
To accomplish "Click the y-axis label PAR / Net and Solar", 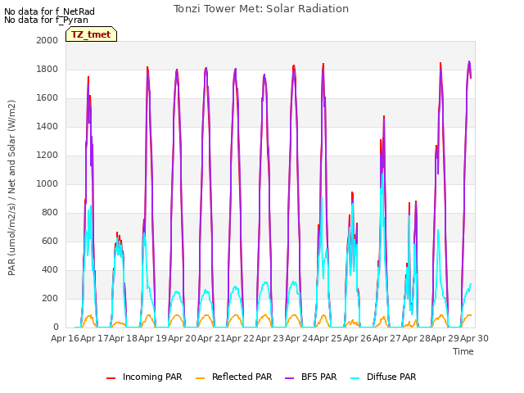I will coord(11,187).
